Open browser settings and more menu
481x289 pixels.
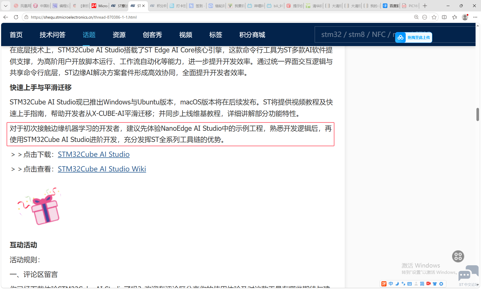pos(475,17)
